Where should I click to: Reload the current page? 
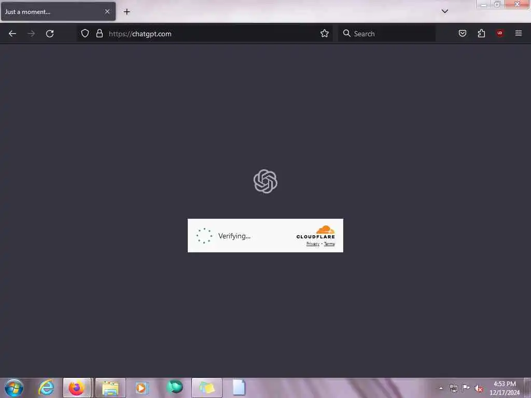[50, 34]
